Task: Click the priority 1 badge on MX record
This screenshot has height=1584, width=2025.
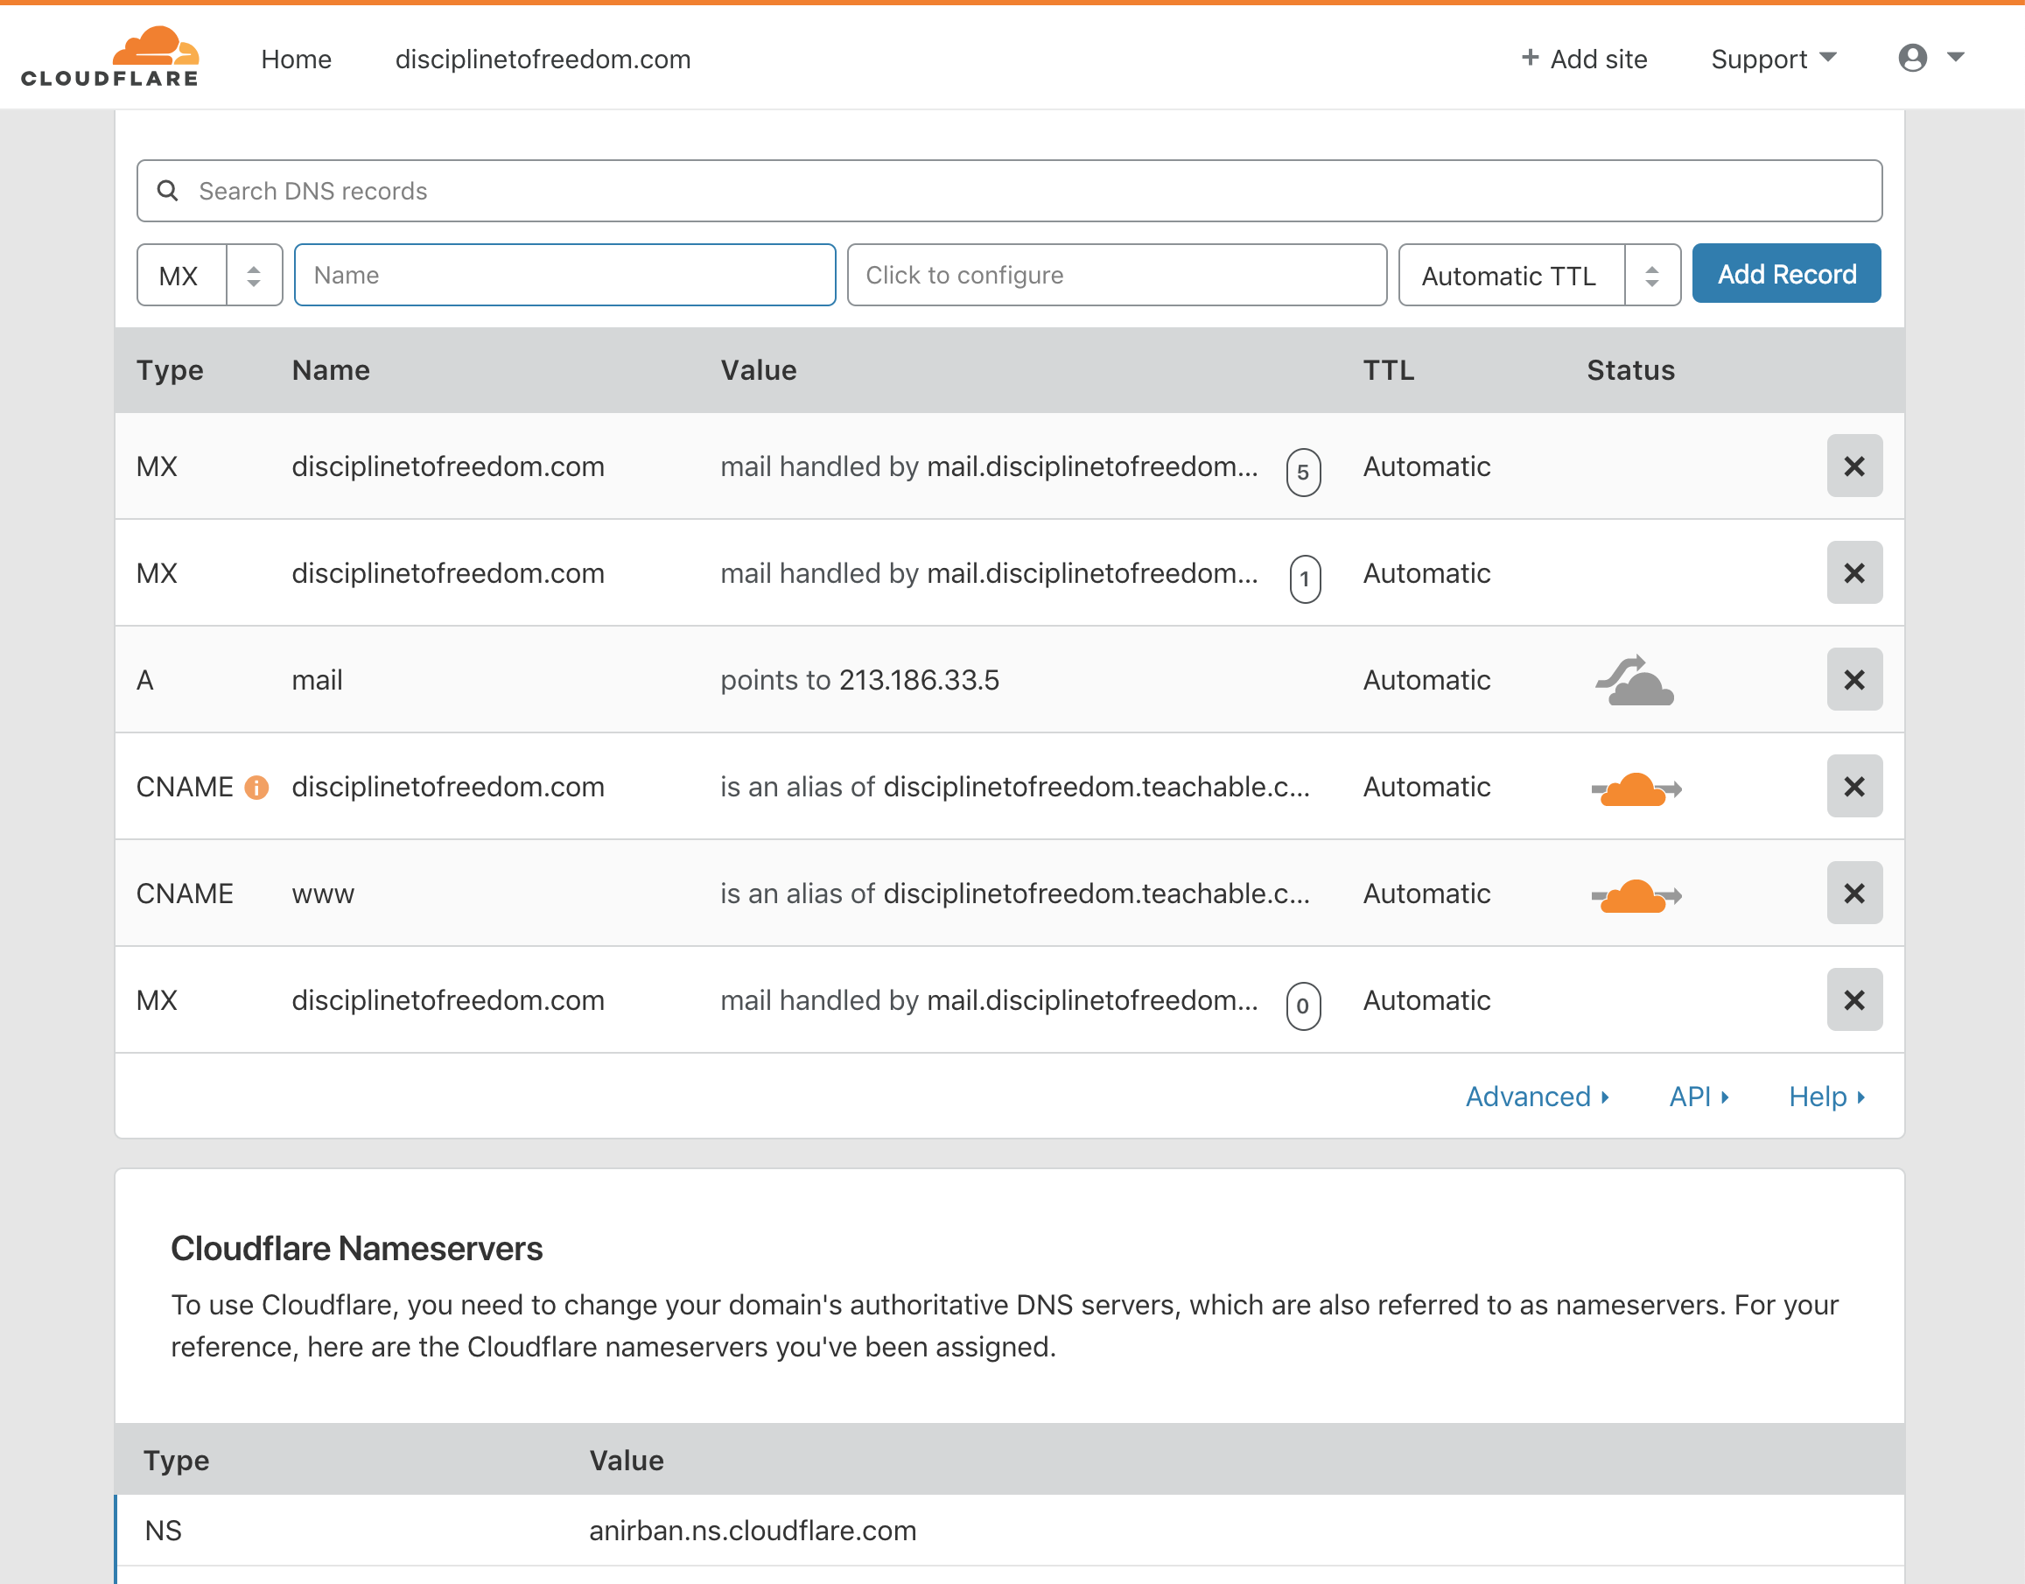Action: click(x=1304, y=579)
